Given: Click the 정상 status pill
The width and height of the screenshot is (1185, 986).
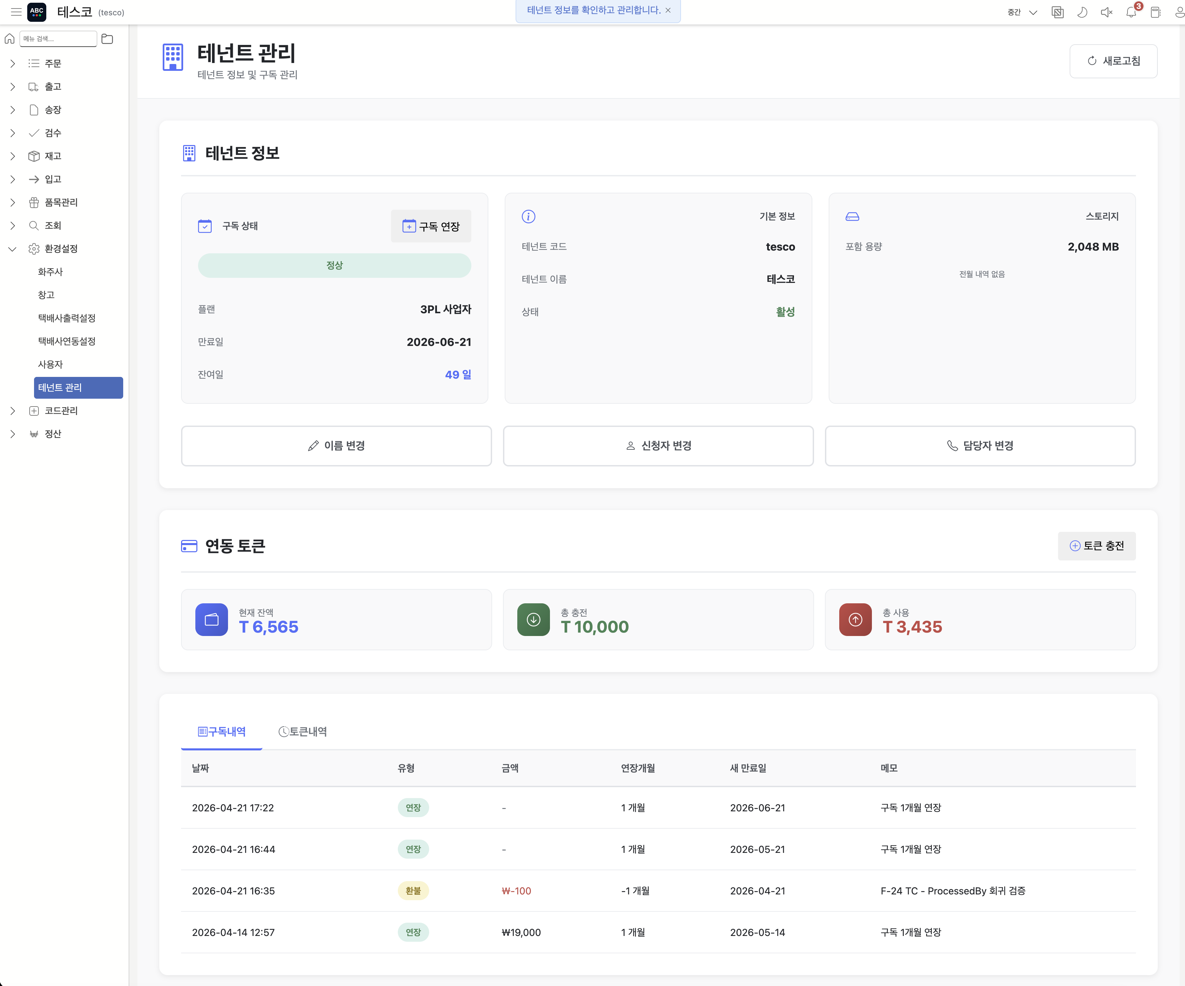Looking at the screenshot, I should (335, 265).
